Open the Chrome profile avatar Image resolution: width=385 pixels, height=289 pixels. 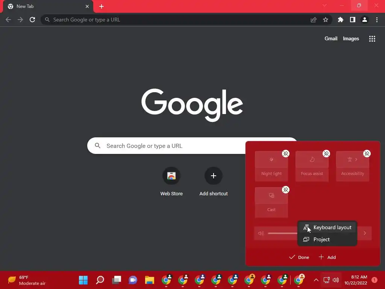tap(365, 20)
